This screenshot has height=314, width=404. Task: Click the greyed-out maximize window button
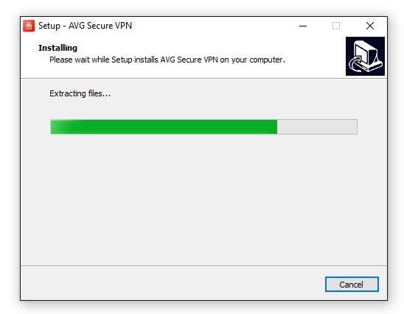336,26
